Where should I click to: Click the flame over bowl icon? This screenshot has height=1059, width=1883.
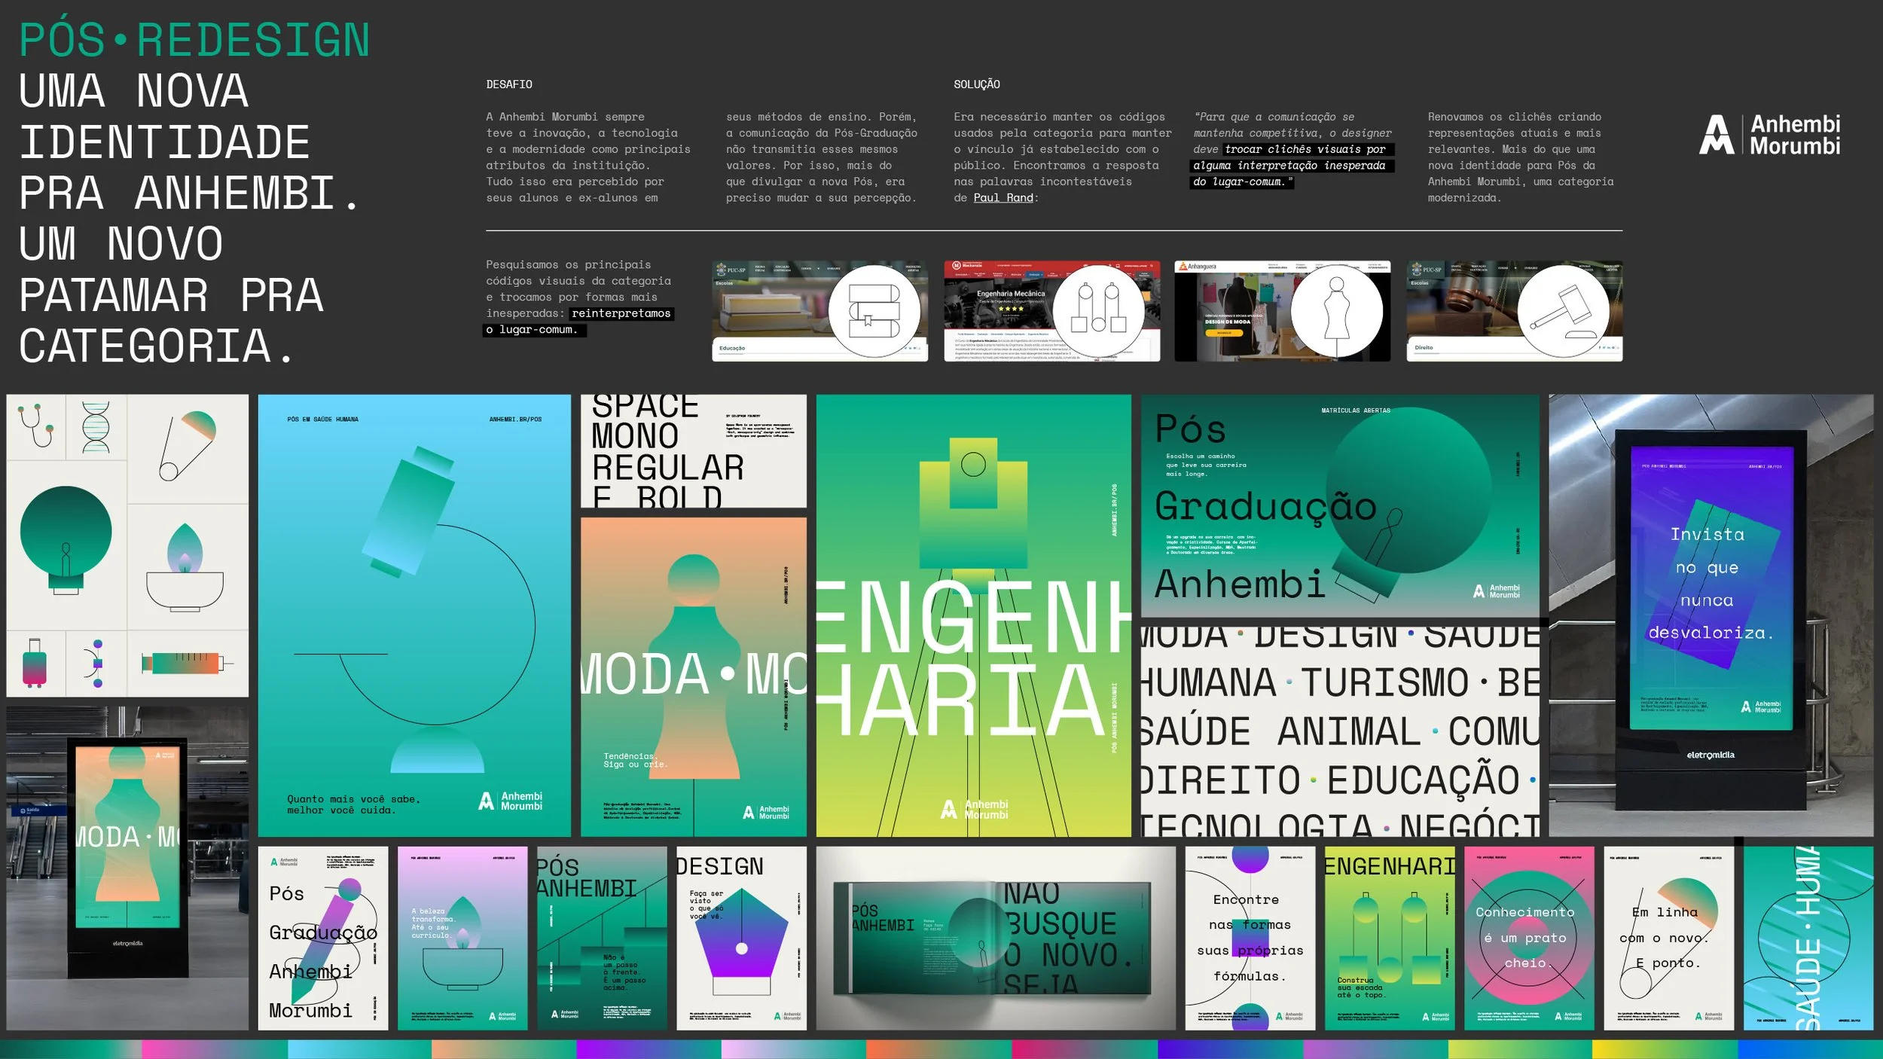coord(185,566)
